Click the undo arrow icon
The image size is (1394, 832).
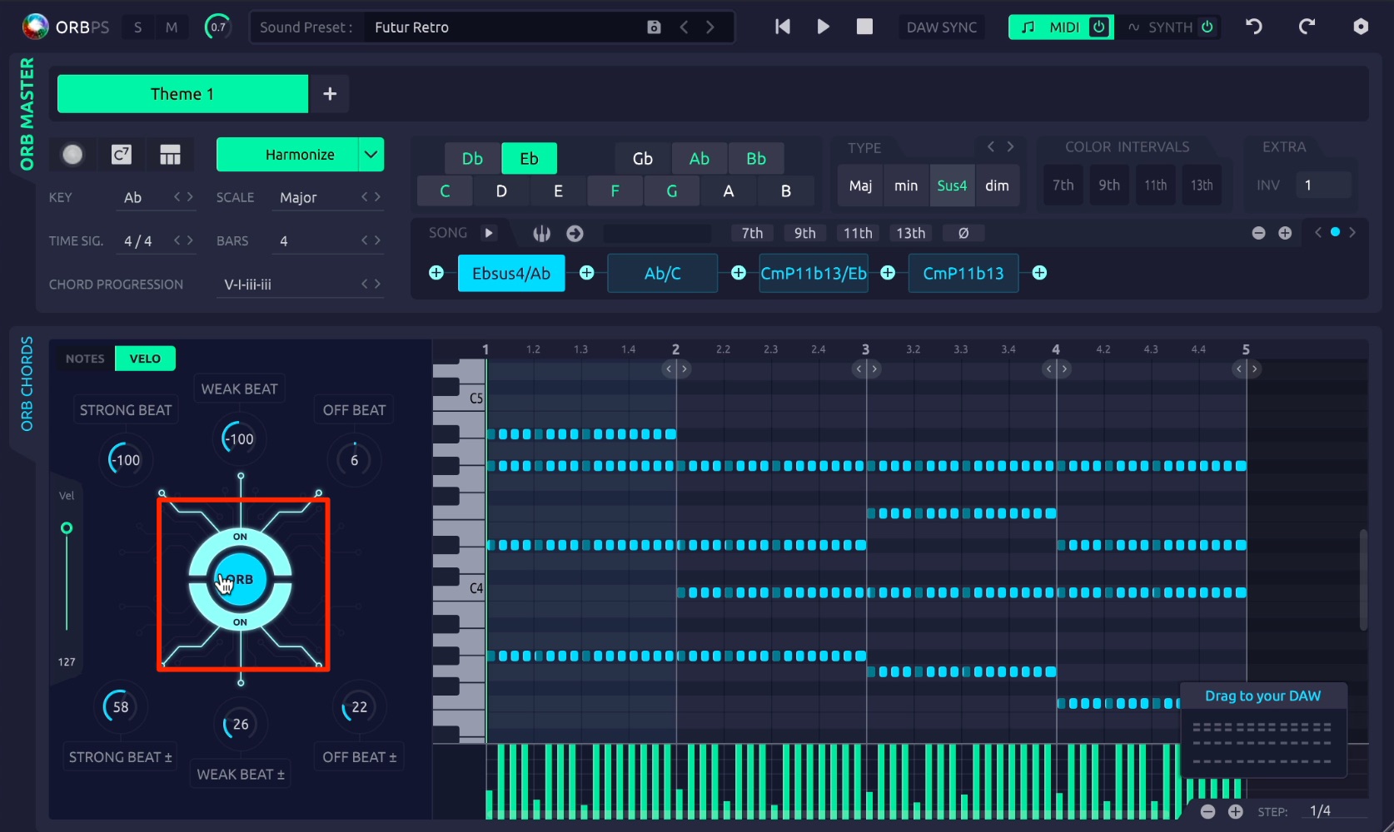point(1253,27)
